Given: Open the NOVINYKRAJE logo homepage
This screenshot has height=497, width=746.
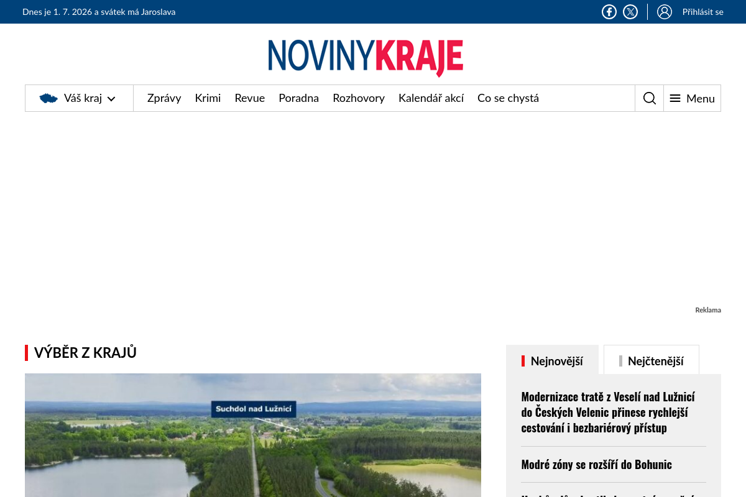Looking at the screenshot, I should (x=366, y=58).
